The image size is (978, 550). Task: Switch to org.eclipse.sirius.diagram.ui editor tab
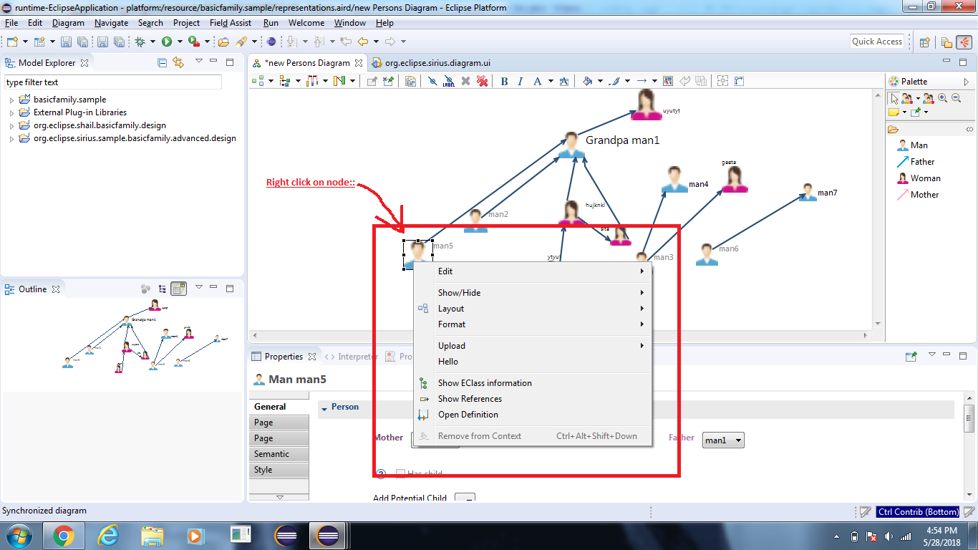tap(431, 63)
